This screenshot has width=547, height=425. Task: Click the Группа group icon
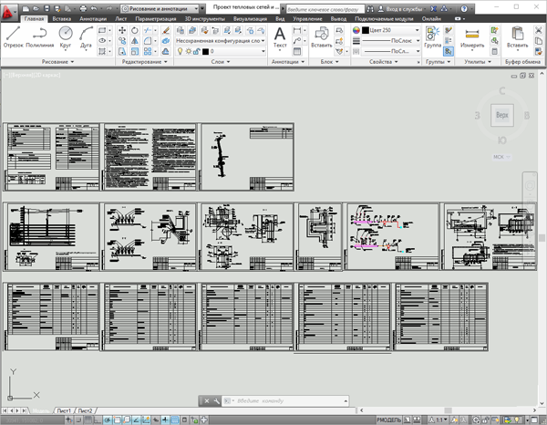(x=432, y=37)
